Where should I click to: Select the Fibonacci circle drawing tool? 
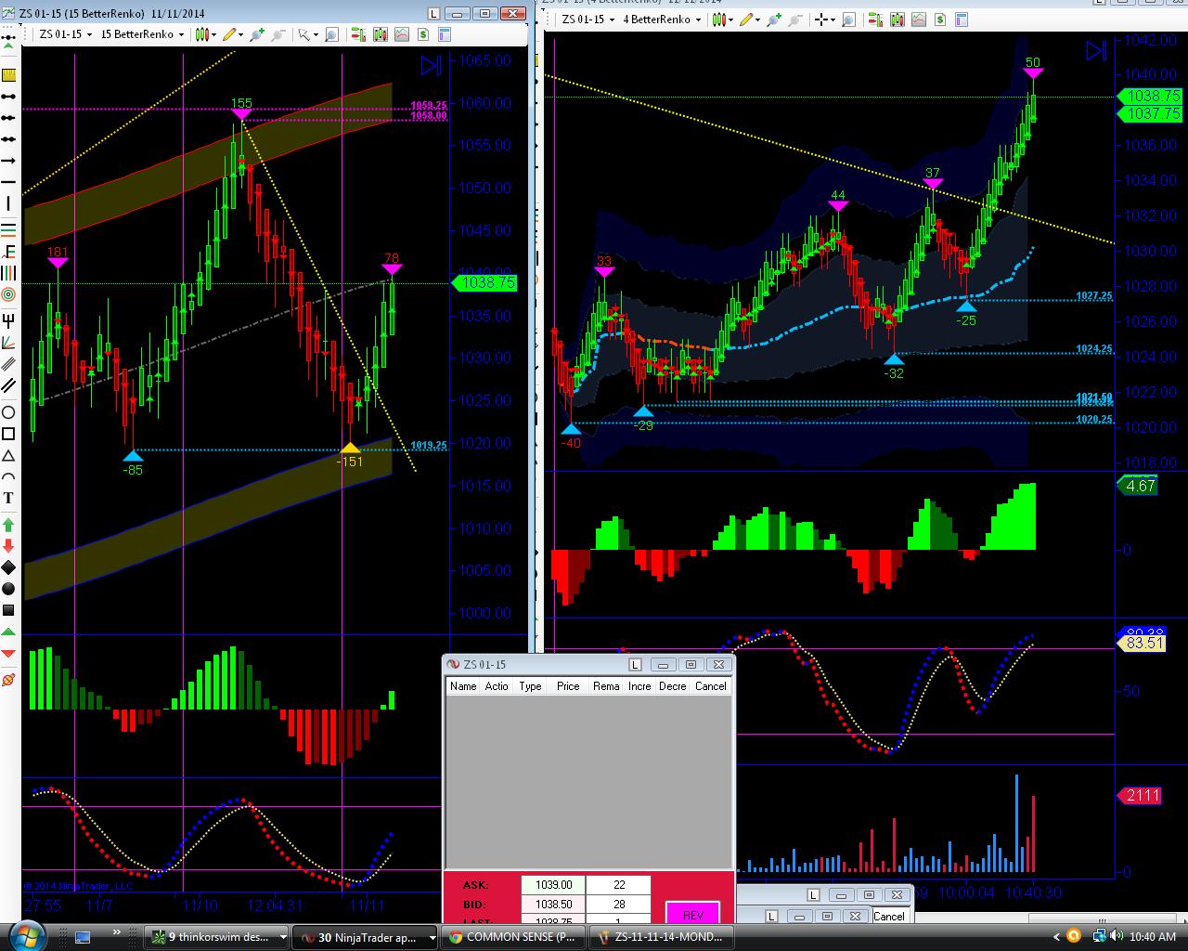(8, 295)
